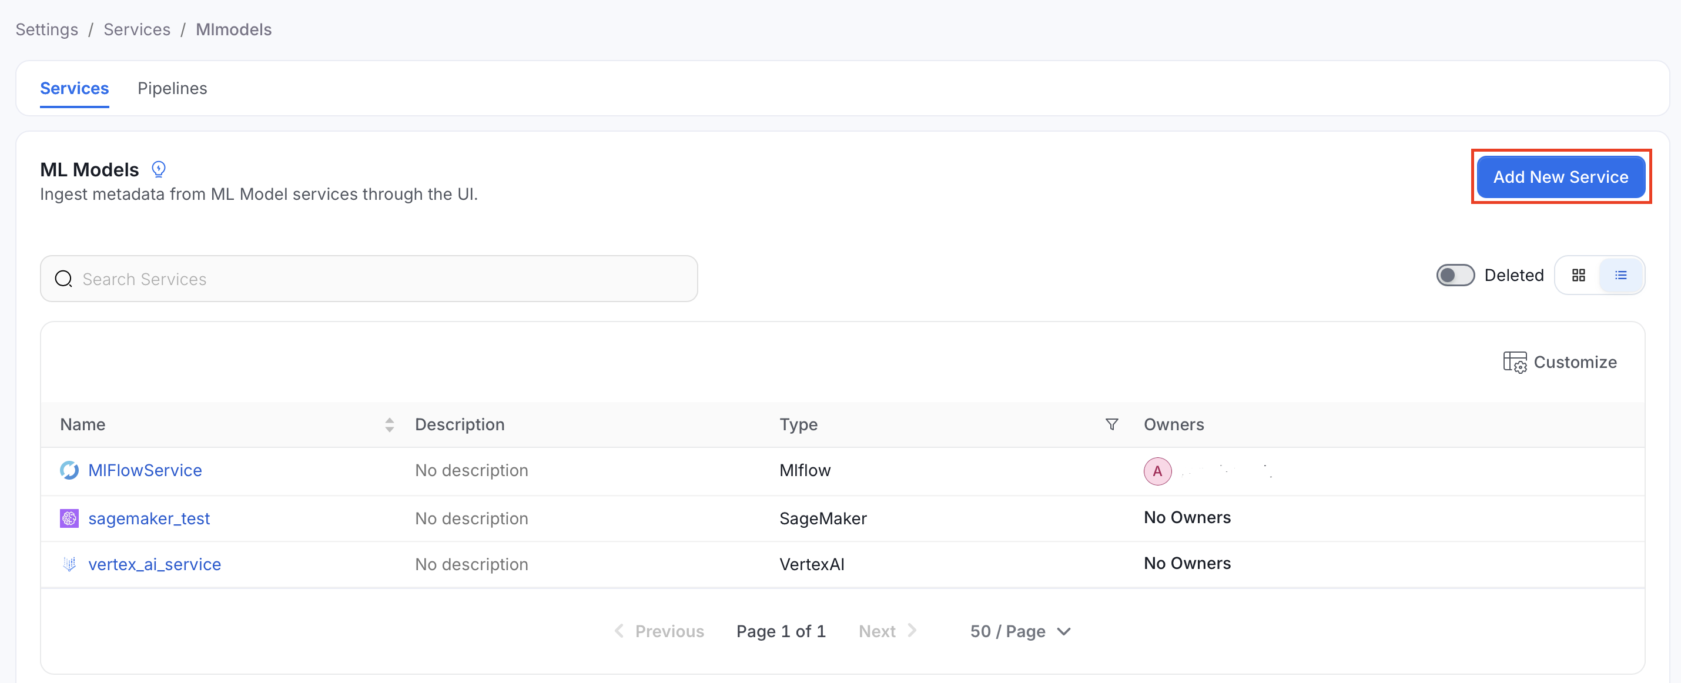This screenshot has height=683, width=1681.
Task: Switch to grid card view icon
Action: click(1579, 275)
